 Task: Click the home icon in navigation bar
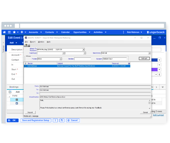click(x=4, y=32)
